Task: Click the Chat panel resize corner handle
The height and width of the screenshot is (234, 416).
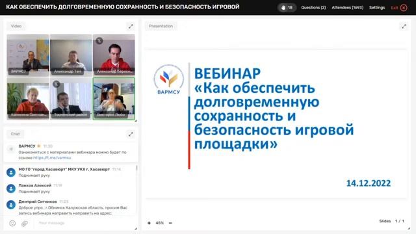Action: [136, 228]
